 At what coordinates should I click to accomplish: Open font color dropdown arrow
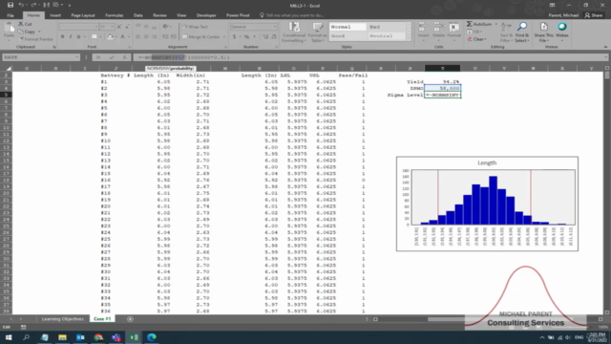click(129, 36)
